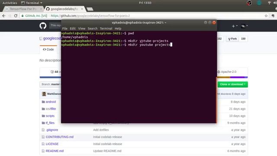Image resolution: width=277 pixels, height=156 pixels.
Task: Click LICENSE file icon
Action: pos(43,144)
